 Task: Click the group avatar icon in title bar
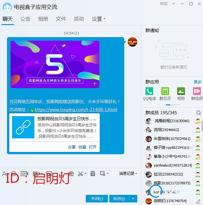click(7, 7)
